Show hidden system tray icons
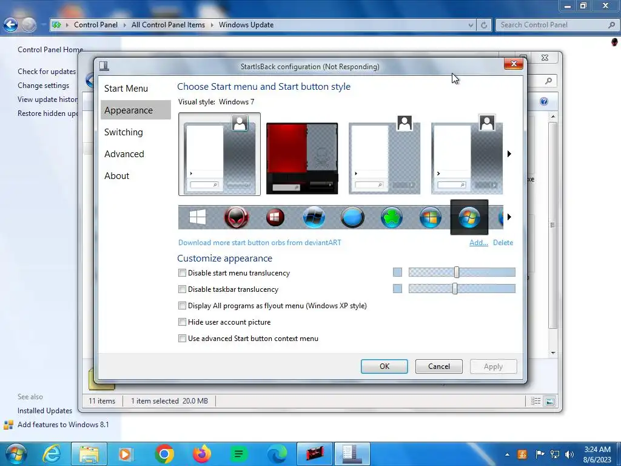 click(x=508, y=454)
